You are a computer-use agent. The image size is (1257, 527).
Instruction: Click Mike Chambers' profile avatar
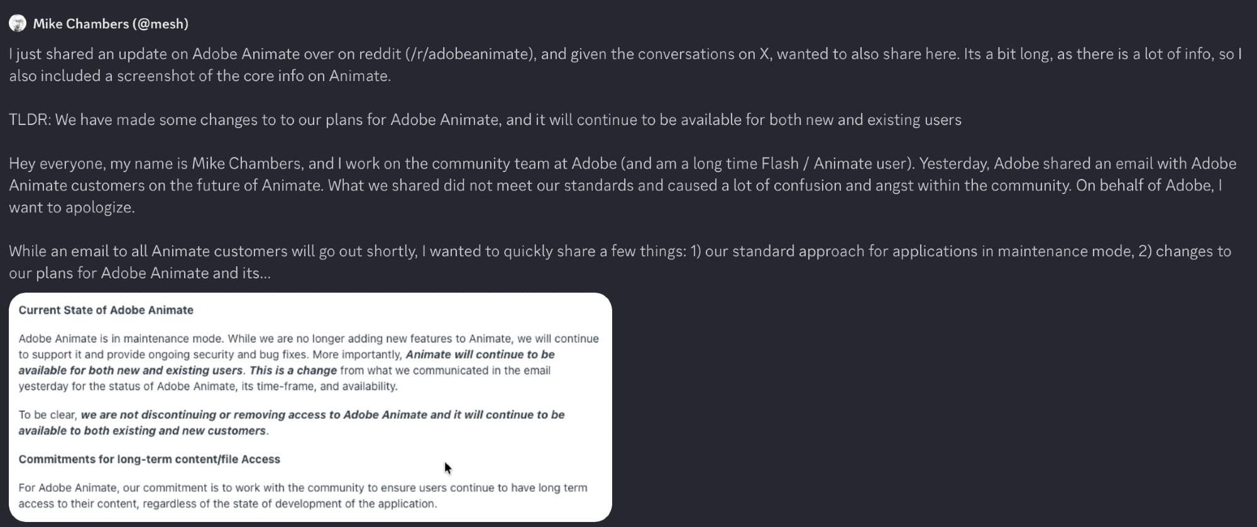coord(18,24)
